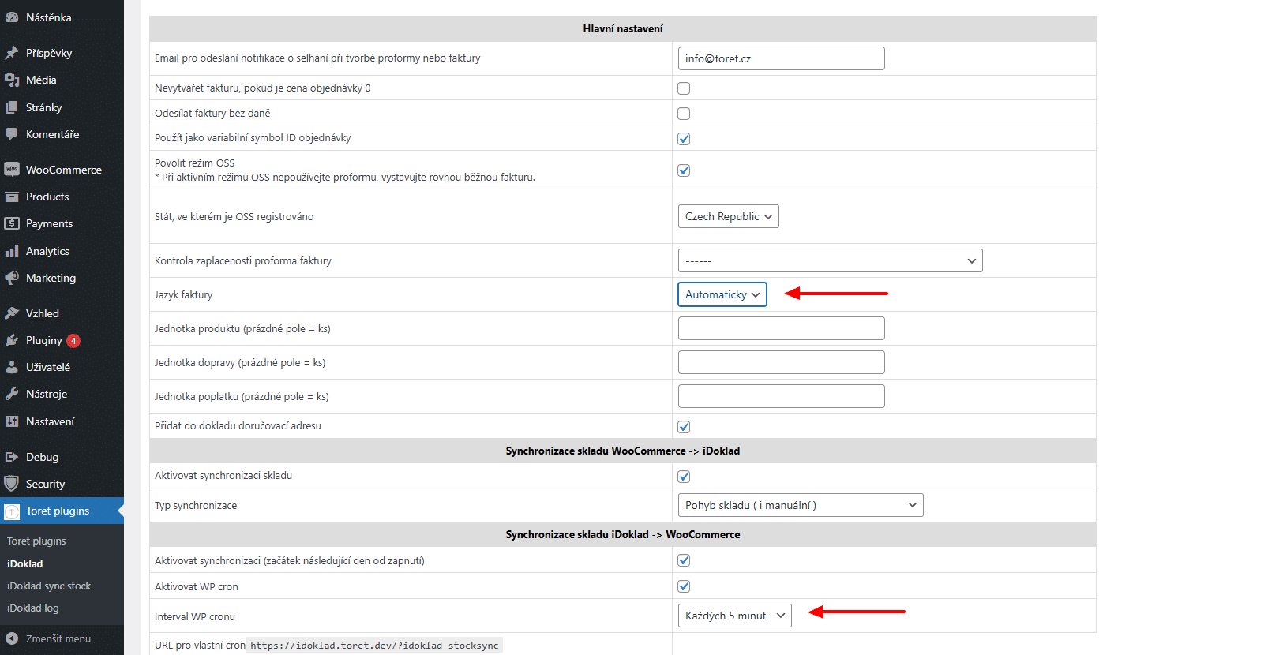1283x655 pixels.
Task: Enable 'Nevytvářet fakturu' checkbox for zero price
Action: pyautogui.click(x=684, y=88)
